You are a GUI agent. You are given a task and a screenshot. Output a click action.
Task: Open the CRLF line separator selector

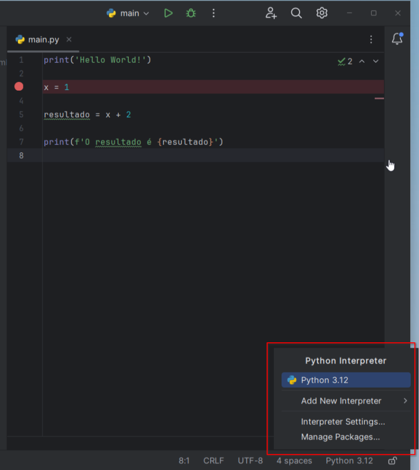pos(213,461)
